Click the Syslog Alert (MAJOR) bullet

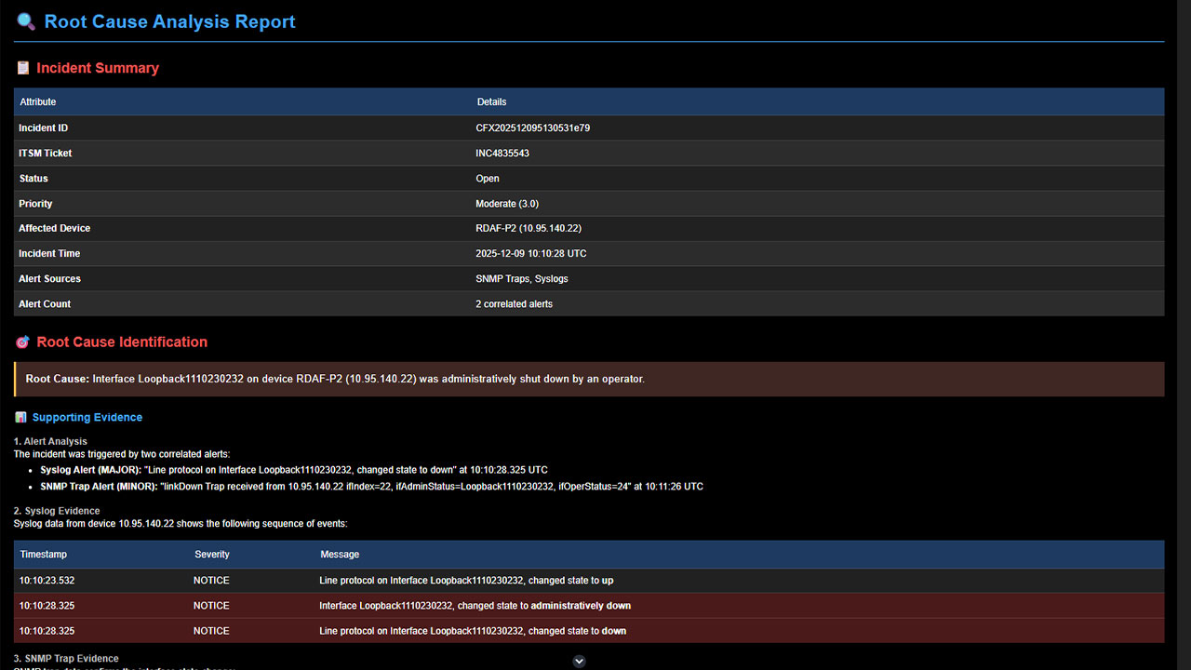pyautogui.click(x=90, y=470)
